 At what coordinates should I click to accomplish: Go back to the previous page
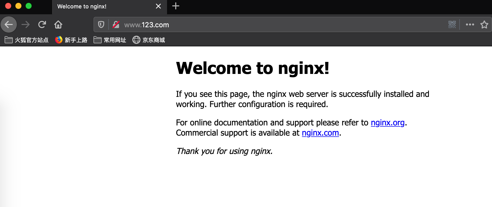pyautogui.click(x=9, y=24)
